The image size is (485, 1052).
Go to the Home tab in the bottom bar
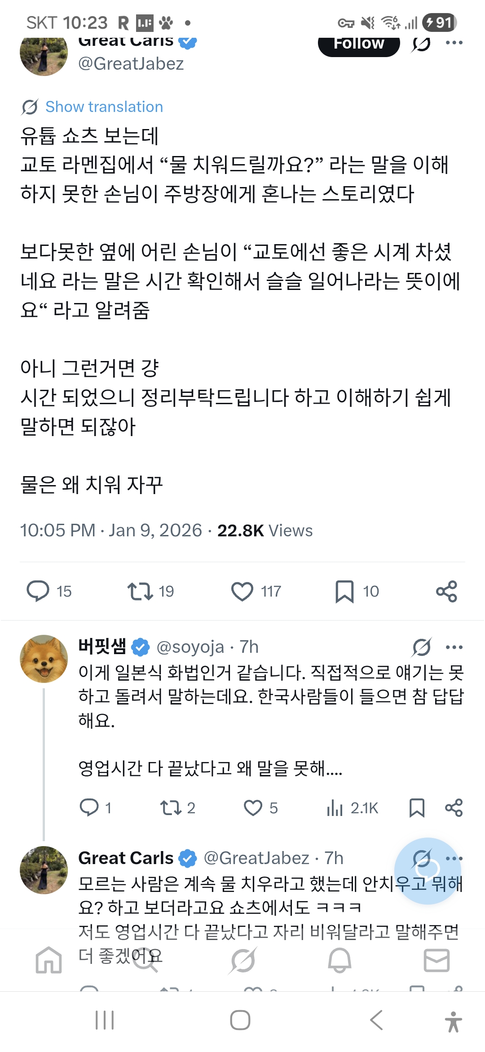pyautogui.click(x=48, y=961)
